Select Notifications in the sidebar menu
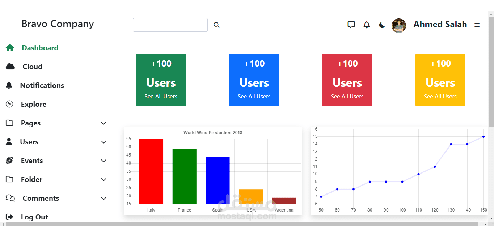Viewport: 494px width, 226px height. (42, 85)
